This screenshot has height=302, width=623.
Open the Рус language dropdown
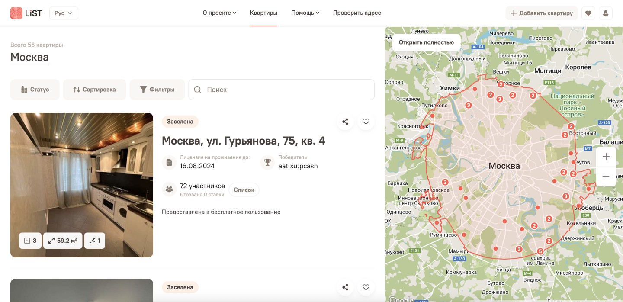click(x=64, y=13)
